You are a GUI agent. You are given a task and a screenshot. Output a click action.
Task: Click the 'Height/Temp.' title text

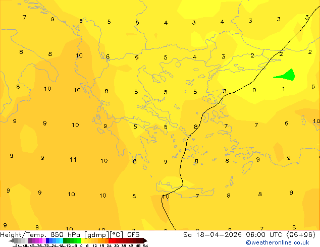(x=24, y=235)
